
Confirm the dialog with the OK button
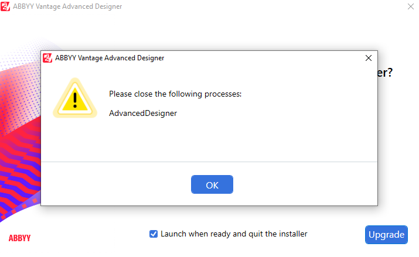(x=212, y=184)
